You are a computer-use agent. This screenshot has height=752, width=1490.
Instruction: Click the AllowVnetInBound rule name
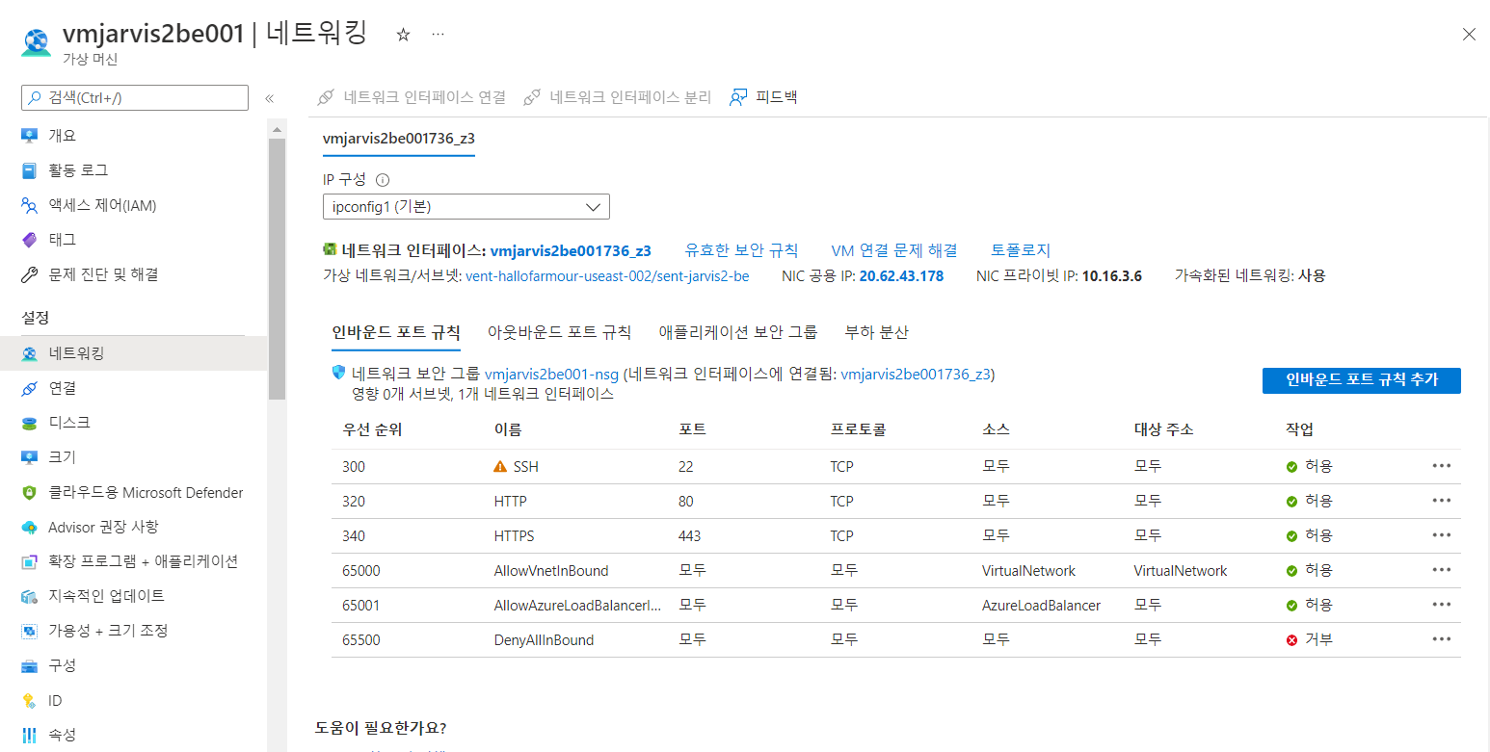tap(551, 571)
